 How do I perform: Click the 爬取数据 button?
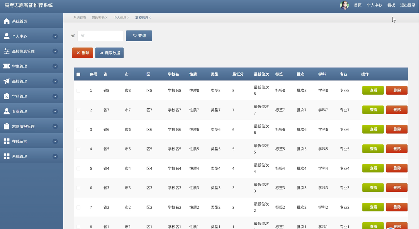pos(109,53)
